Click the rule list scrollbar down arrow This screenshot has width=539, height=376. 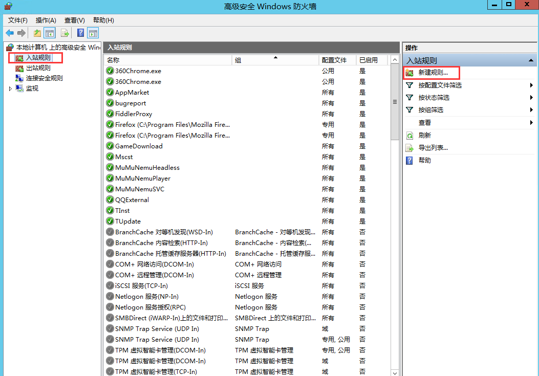click(x=395, y=373)
